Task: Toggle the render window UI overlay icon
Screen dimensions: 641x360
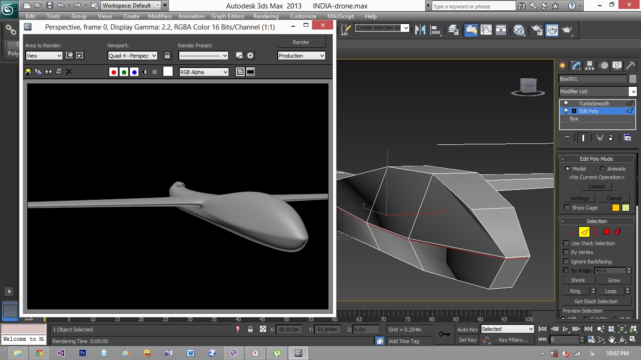Action: click(x=240, y=72)
